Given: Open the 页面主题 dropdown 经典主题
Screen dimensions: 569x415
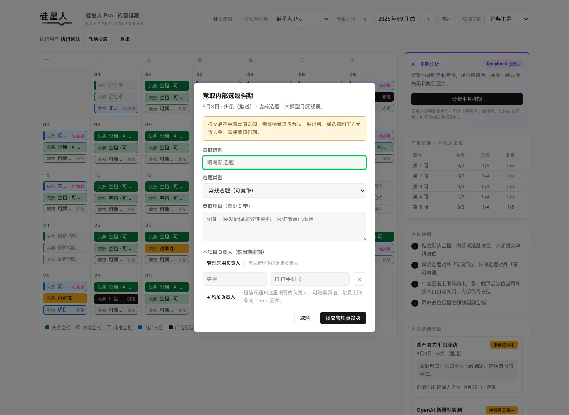Looking at the screenshot, I should click(507, 19).
